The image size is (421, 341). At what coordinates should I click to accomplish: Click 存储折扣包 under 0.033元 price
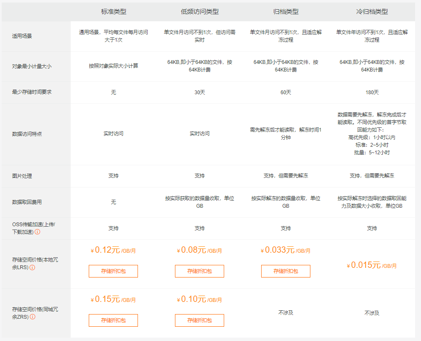pyautogui.click(x=286, y=271)
